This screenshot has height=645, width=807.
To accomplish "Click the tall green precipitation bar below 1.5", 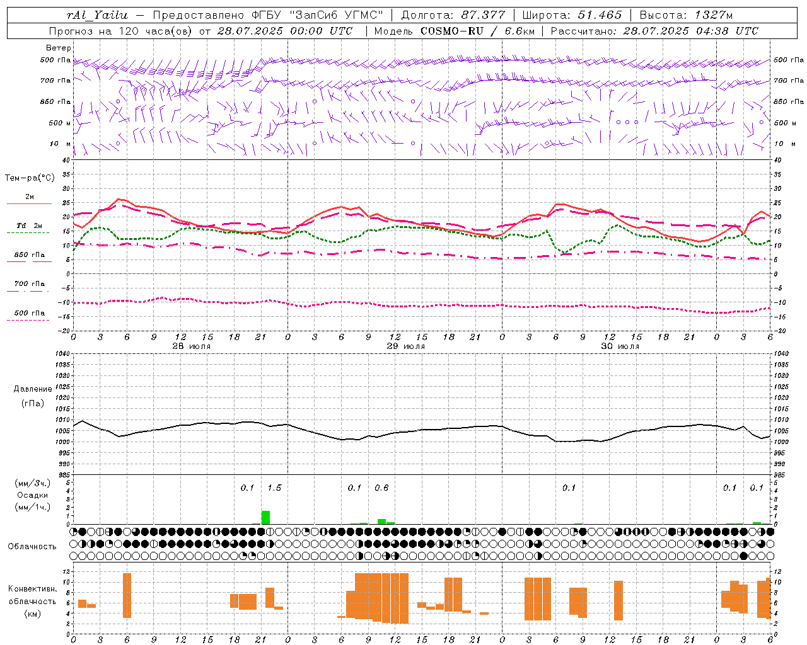I will pos(265,517).
